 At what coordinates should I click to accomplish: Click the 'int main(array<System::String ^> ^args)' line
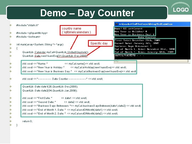[40, 45]
